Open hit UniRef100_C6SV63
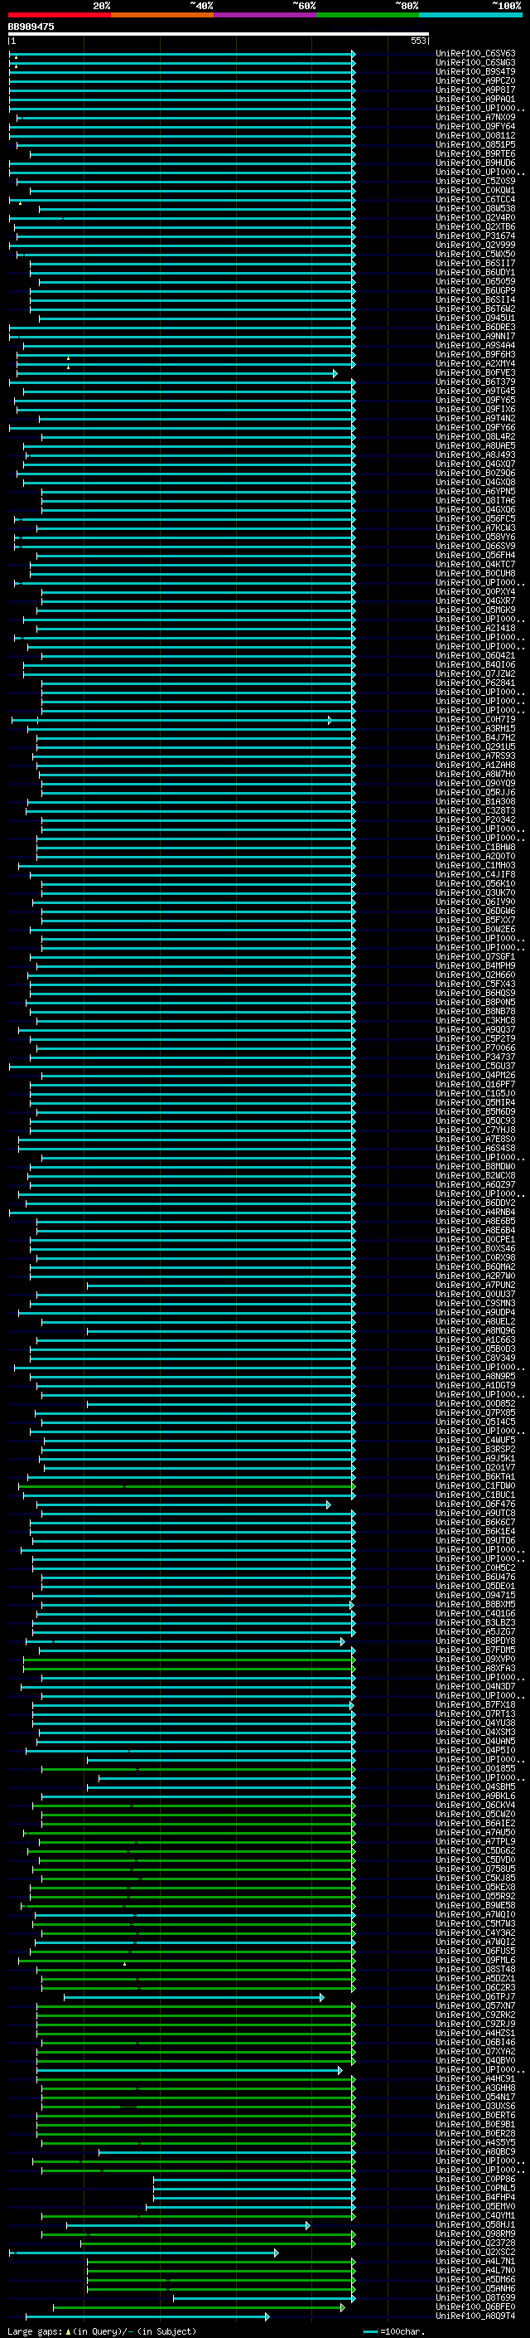 (x=475, y=54)
